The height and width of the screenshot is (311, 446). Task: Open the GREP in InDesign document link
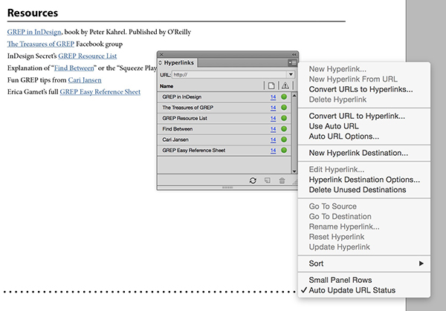tap(34, 32)
